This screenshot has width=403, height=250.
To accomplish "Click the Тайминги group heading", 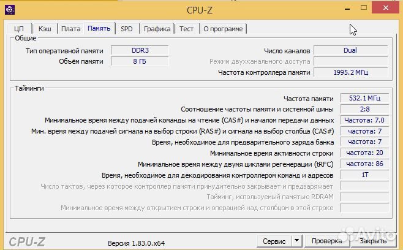I will click(x=29, y=88).
